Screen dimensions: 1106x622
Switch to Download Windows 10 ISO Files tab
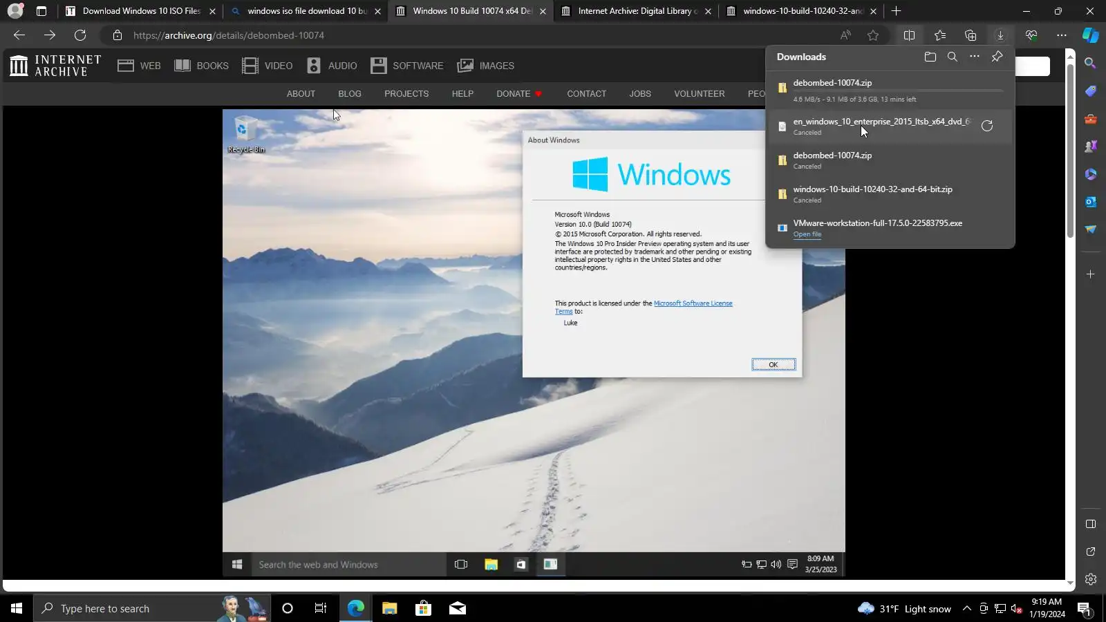141,11
